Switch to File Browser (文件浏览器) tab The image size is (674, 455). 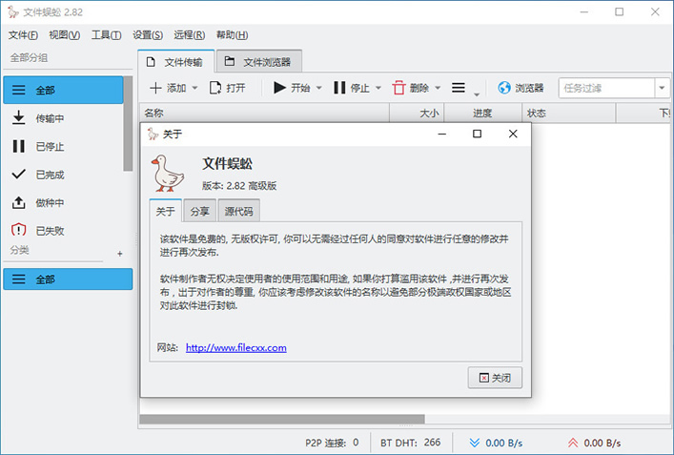[x=259, y=62]
